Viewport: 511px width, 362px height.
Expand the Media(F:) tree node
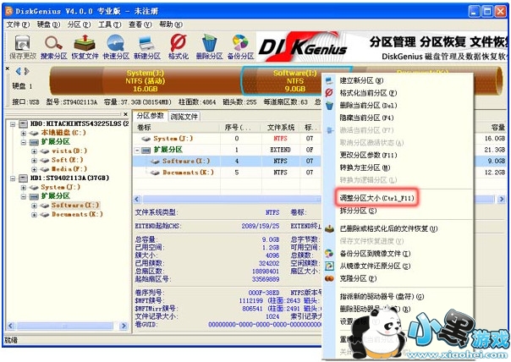point(34,169)
